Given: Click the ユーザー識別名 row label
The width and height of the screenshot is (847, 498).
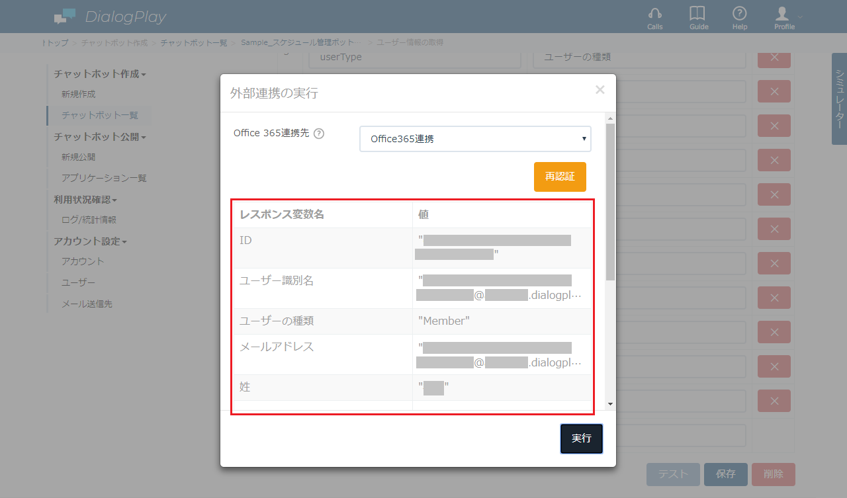Looking at the screenshot, I should [277, 280].
